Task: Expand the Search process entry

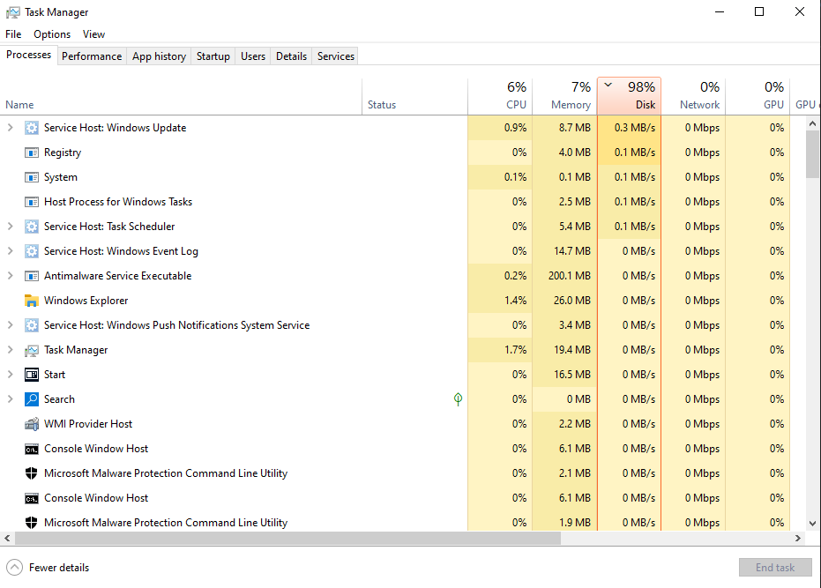Action: click(x=9, y=398)
